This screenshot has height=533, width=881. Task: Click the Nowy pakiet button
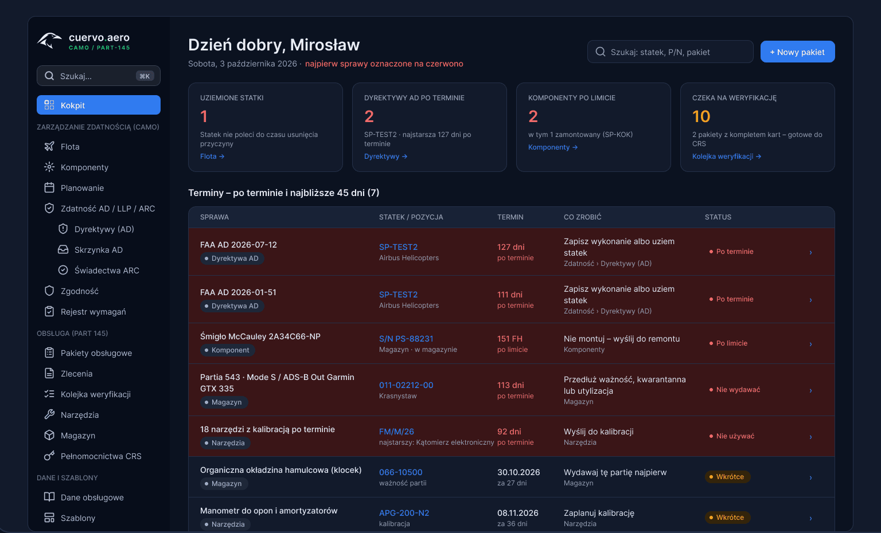click(x=798, y=52)
